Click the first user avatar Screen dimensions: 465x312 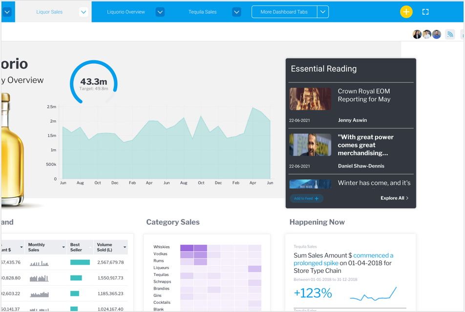coord(417,35)
